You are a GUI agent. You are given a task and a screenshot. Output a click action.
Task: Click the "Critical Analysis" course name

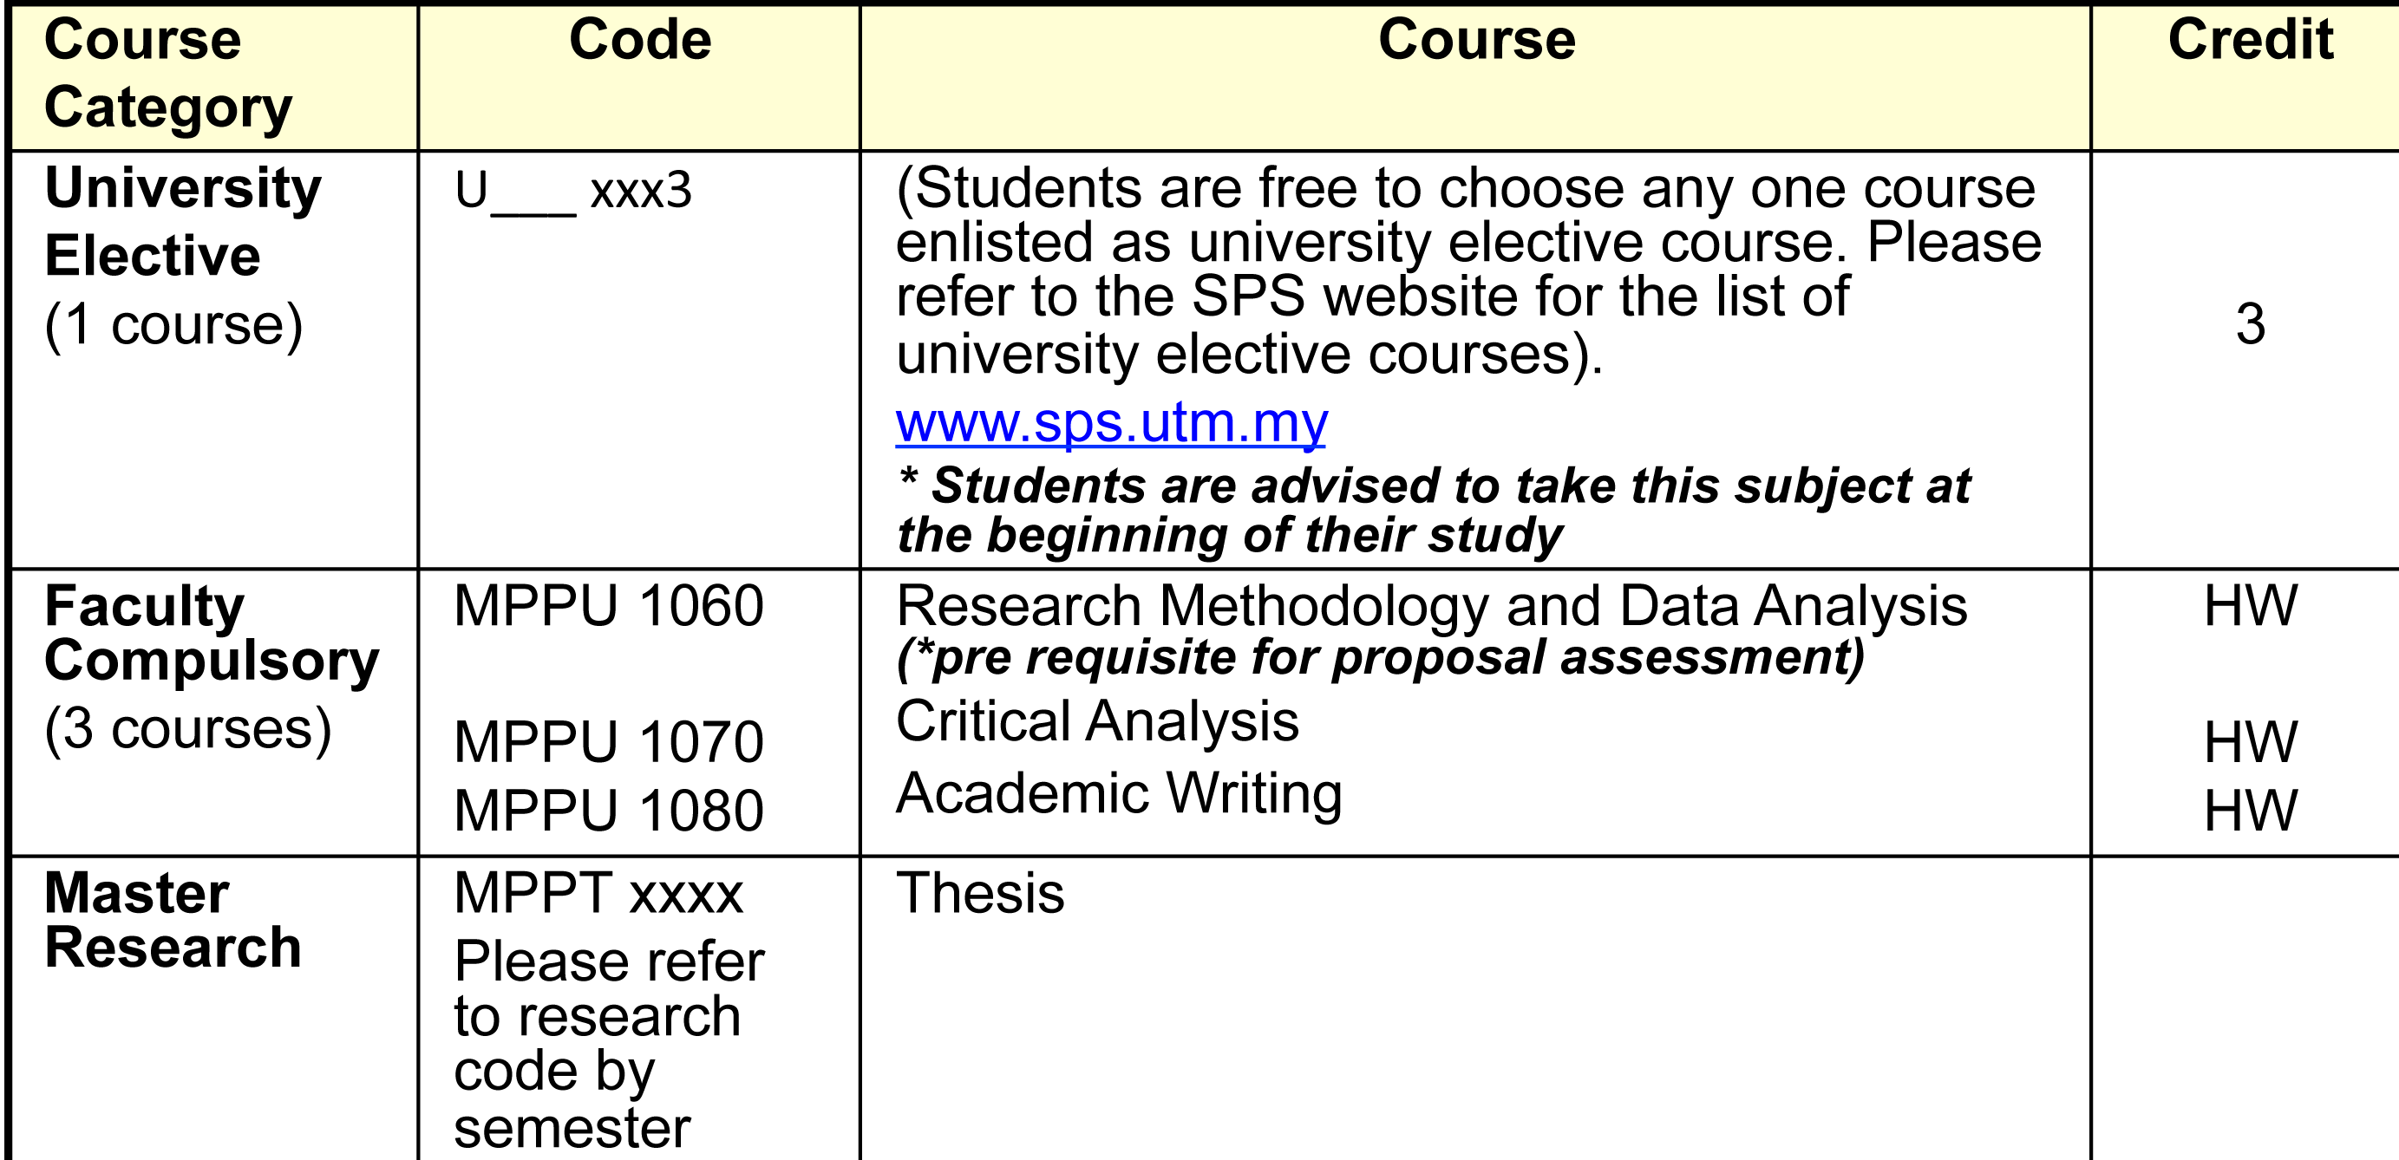tap(1097, 721)
